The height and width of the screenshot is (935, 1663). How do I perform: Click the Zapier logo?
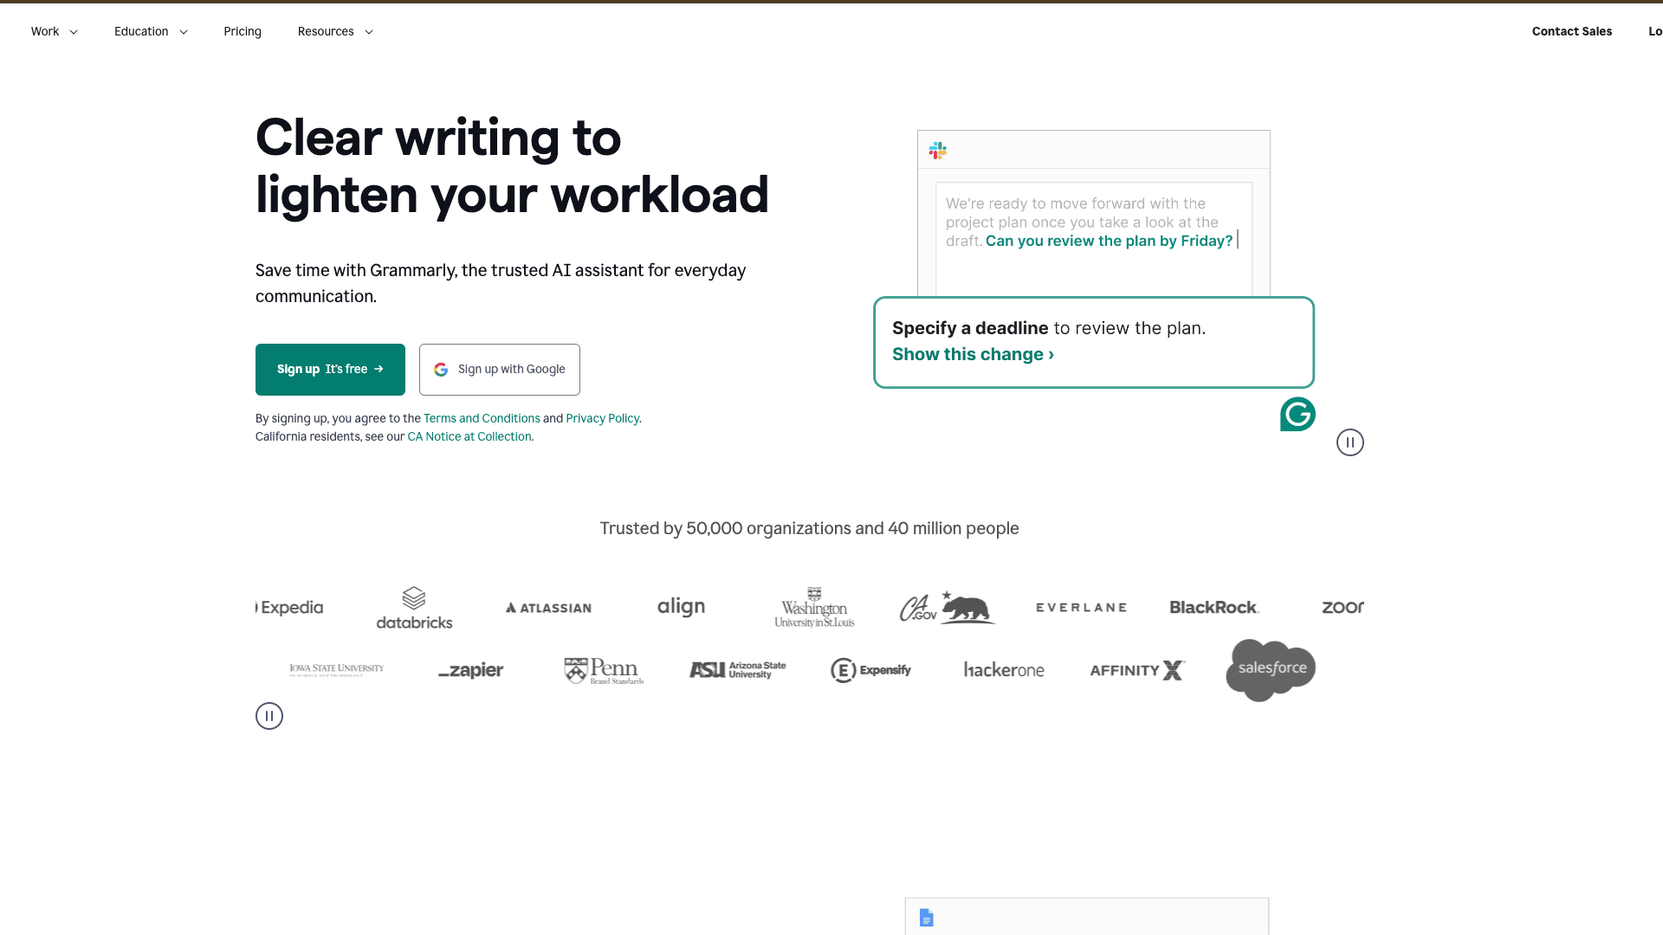pos(470,670)
